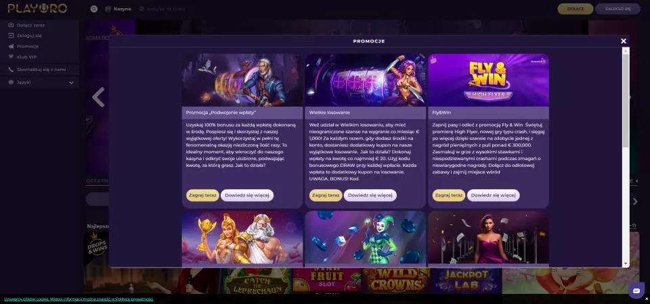Image resolution: width=650 pixels, height=304 pixels.
Task: Click the gold Dołącz button in header
Action: click(576, 9)
